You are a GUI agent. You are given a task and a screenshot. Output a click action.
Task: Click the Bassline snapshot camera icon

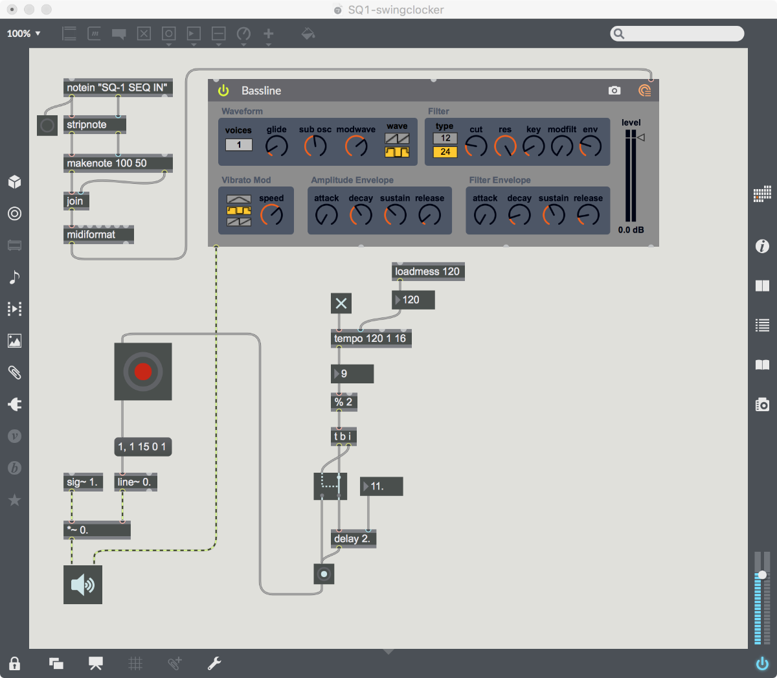[x=614, y=91]
